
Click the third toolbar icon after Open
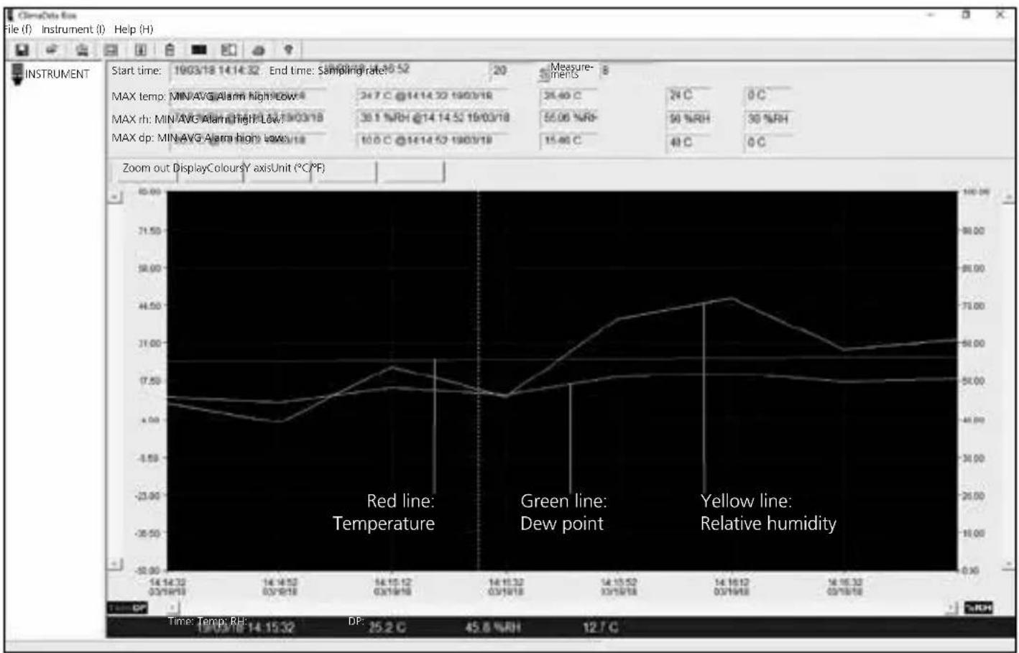point(82,50)
